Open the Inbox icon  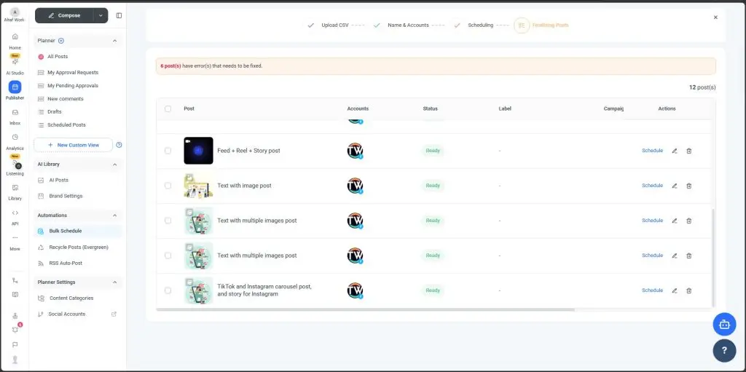click(x=15, y=112)
